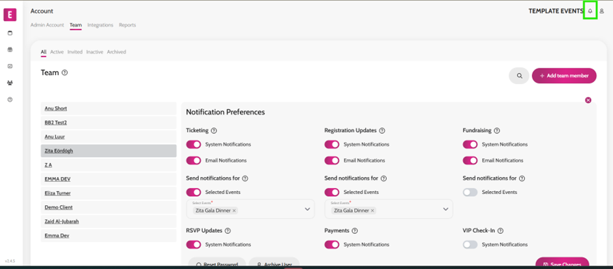Screen dimensions: 613x269
Task: Switch to the Integrations tab
Action: 100,25
